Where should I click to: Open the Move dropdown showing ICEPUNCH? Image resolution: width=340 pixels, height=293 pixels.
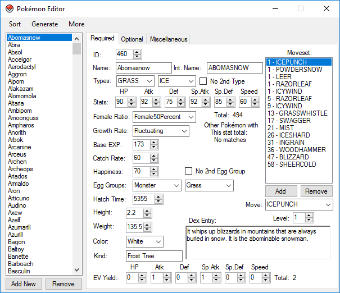(328, 204)
